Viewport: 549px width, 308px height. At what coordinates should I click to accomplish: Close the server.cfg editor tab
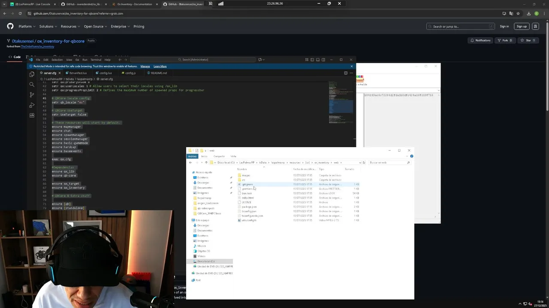[60, 73]
